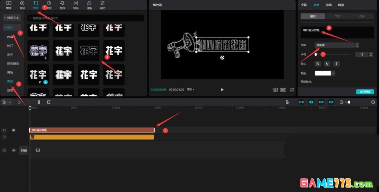Open the 画质 quality dropdown in player
The height and width of the screenshot is (192, 379).
click(x=190, y=90)
